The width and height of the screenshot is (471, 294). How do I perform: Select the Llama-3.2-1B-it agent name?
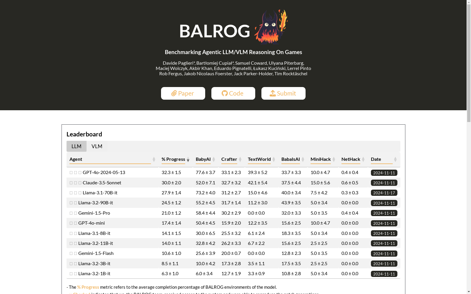pyautogui.click(x=94, y=273)
